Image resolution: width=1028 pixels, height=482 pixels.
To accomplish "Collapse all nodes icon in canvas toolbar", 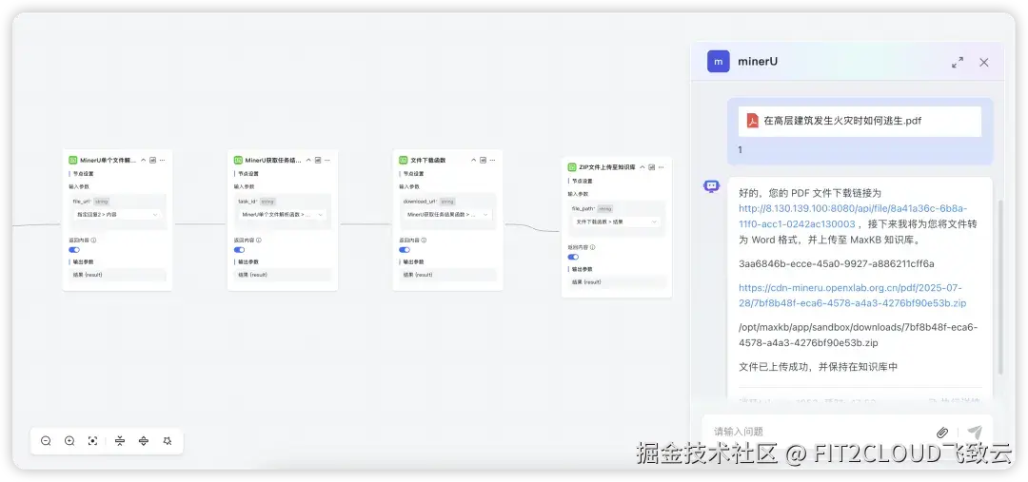I will point(120,441).
